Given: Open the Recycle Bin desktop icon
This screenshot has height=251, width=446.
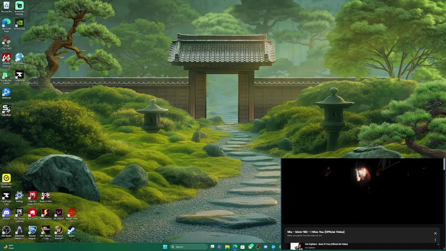Looking at the screenshot, I should point(6,7).
